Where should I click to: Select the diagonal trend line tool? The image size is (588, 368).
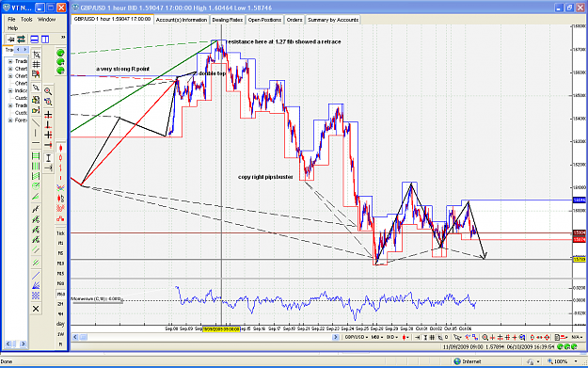(x=36, y=122)
